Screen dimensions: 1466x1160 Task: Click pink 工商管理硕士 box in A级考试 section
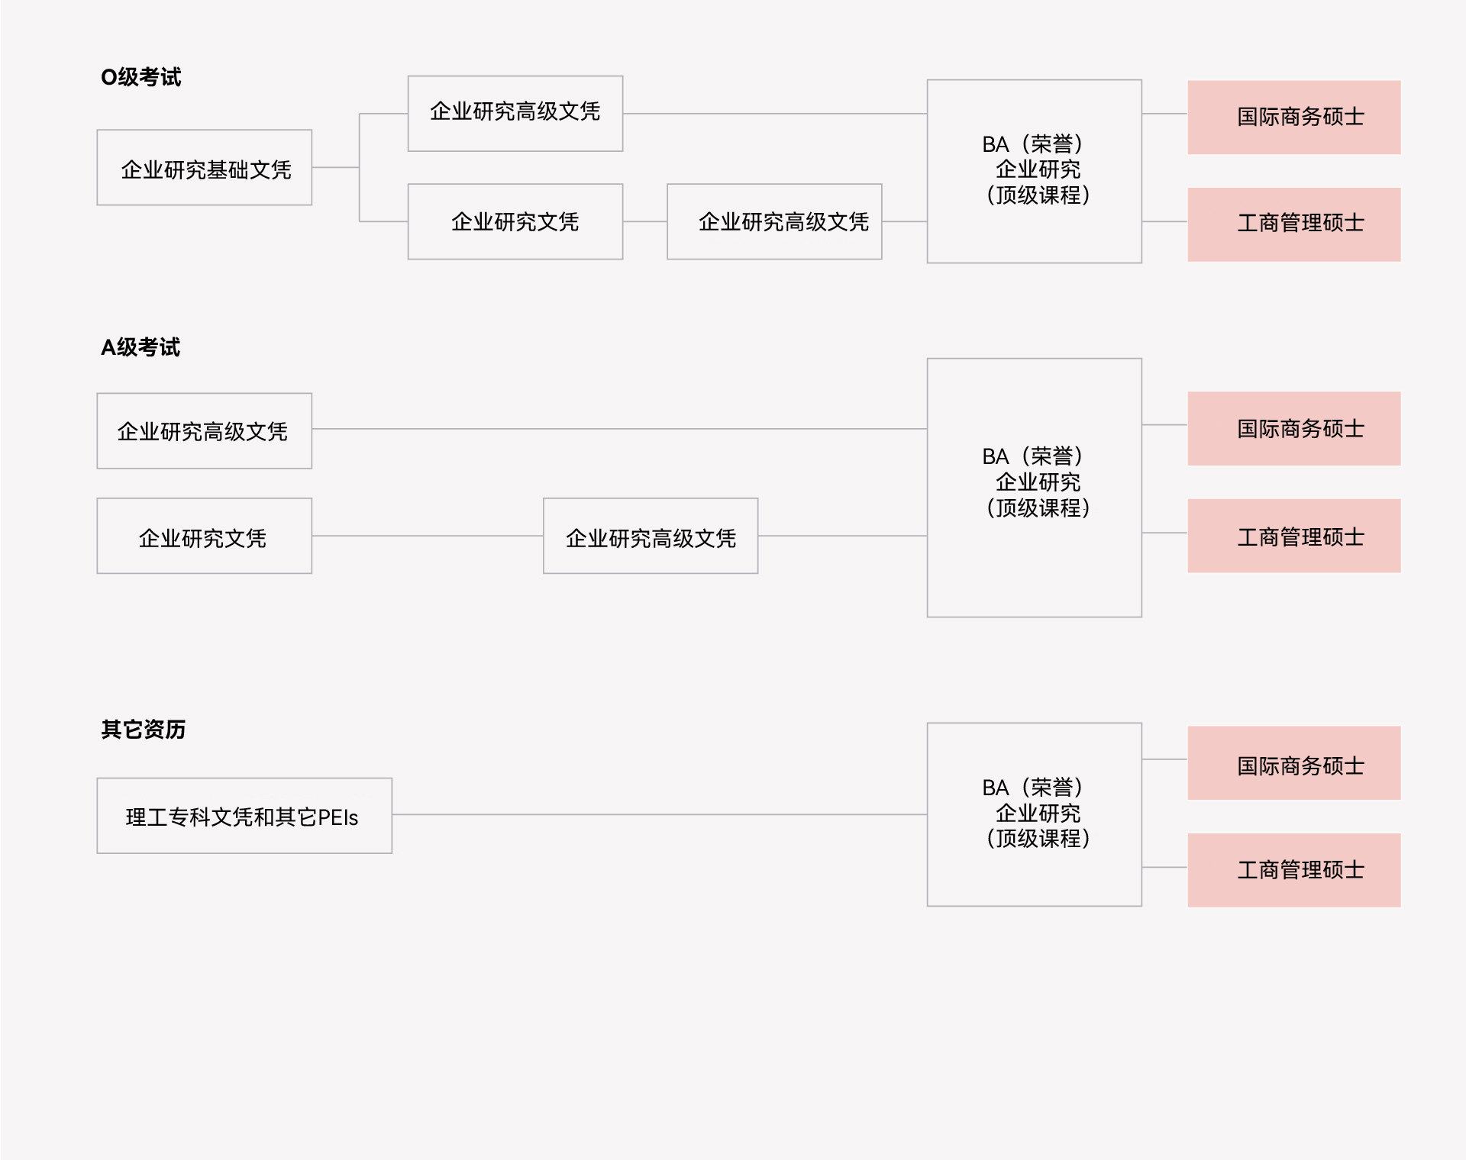(x=1294, y=536)
